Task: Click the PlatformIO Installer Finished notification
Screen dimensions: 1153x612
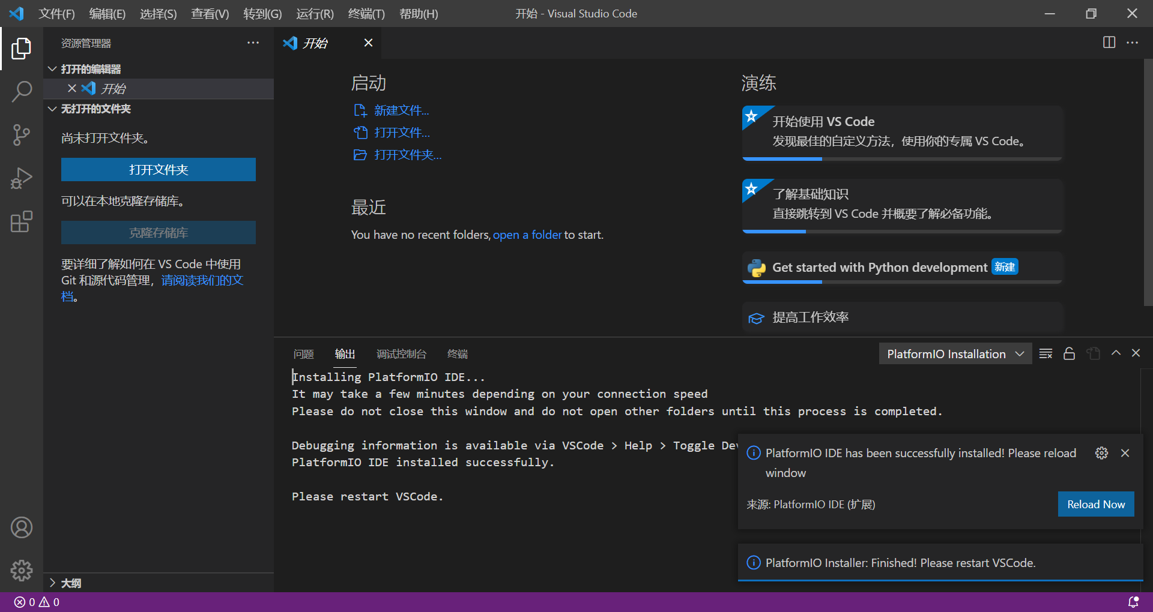Action: click(x=940, y=563)
